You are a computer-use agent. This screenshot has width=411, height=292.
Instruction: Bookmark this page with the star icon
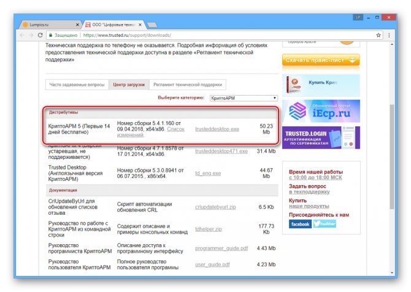[378, 35]
